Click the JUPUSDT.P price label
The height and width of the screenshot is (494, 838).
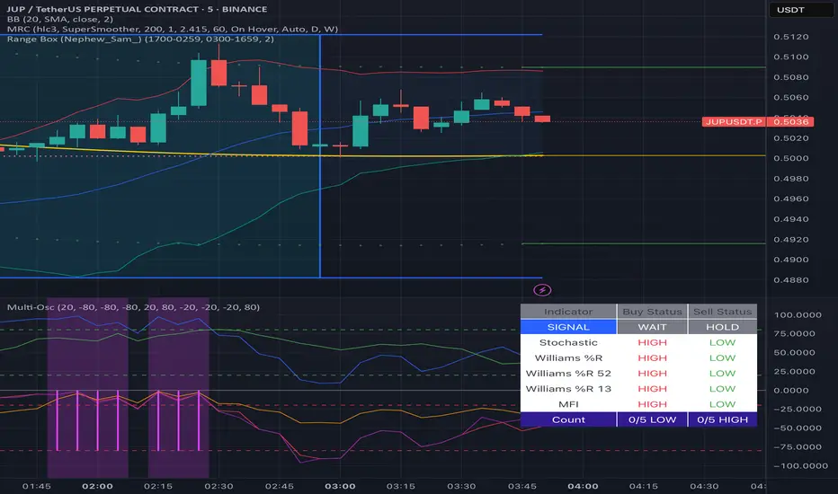(x=734, y=122)
